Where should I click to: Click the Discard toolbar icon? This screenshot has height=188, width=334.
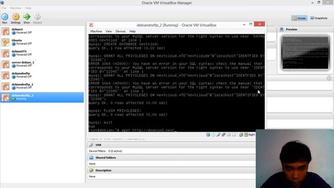(x=38, y=17)
